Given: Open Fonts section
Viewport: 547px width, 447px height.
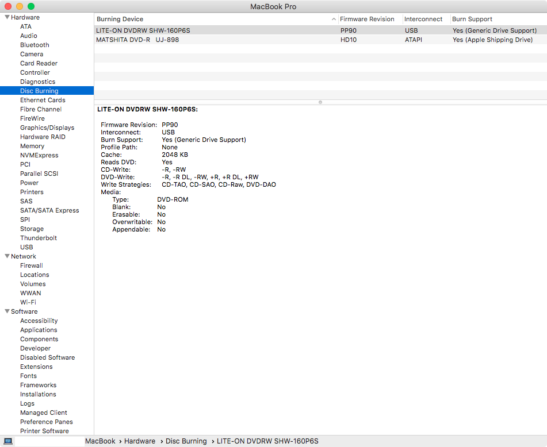Looking at the screenshot, I should [x=28, y=376].
